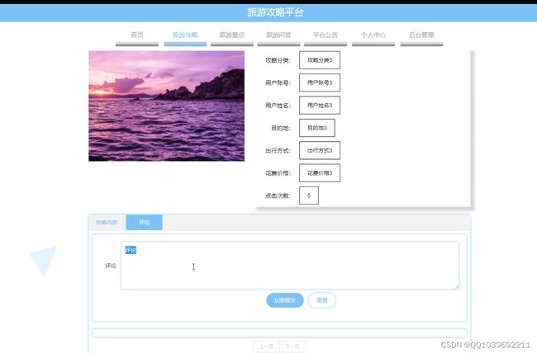
Task: Submit comment with 立即提交 button
Action: (284, 300)
